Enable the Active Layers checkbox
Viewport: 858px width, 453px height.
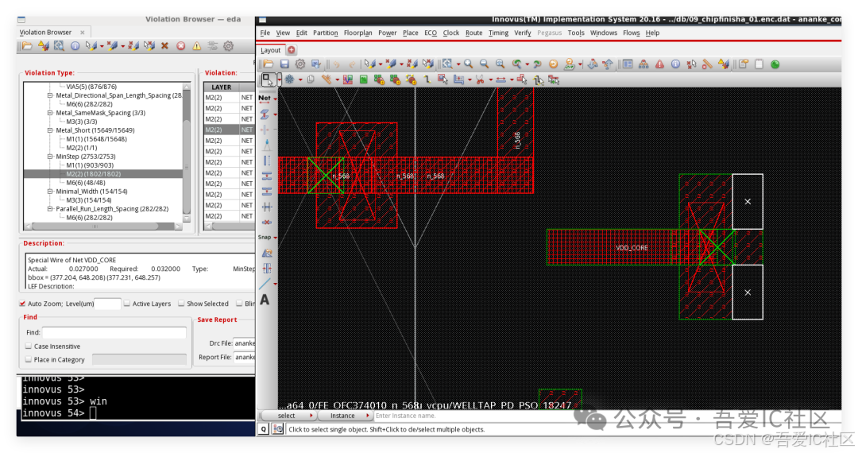[127, 304]
